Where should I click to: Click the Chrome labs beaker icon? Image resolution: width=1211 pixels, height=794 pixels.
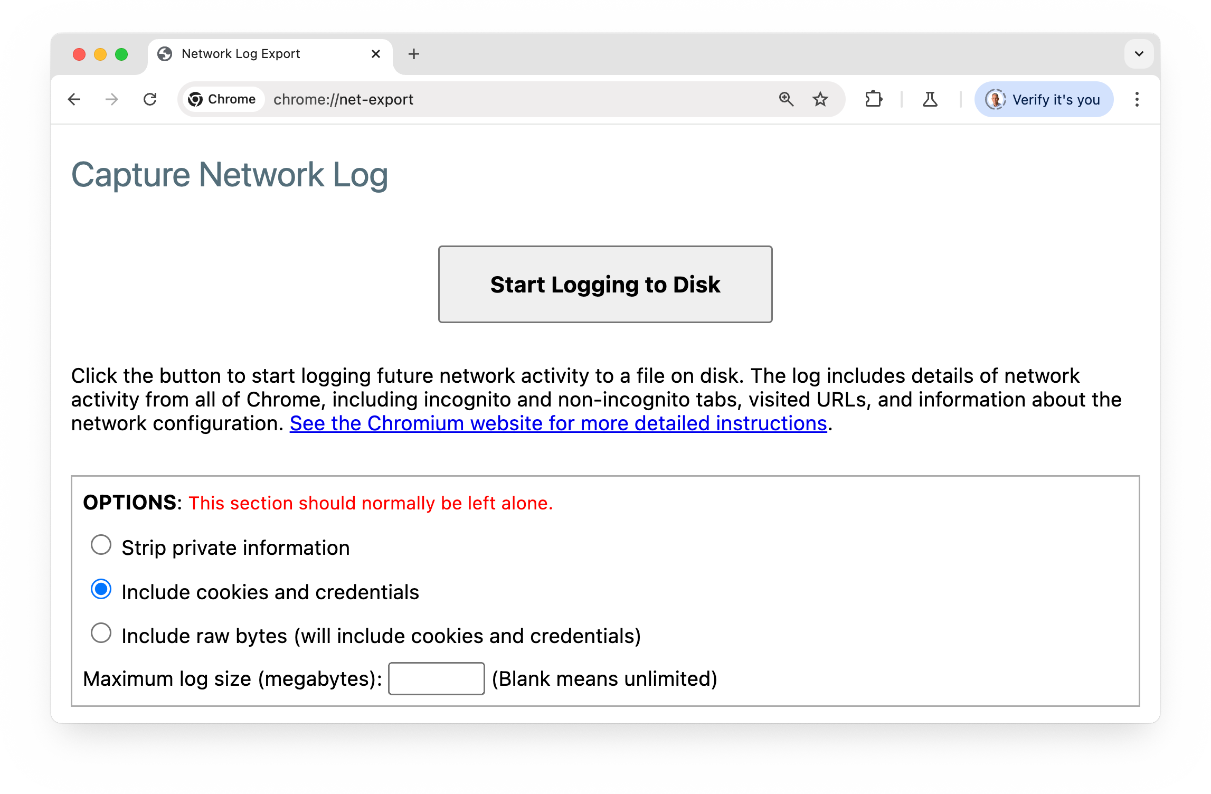929,98
